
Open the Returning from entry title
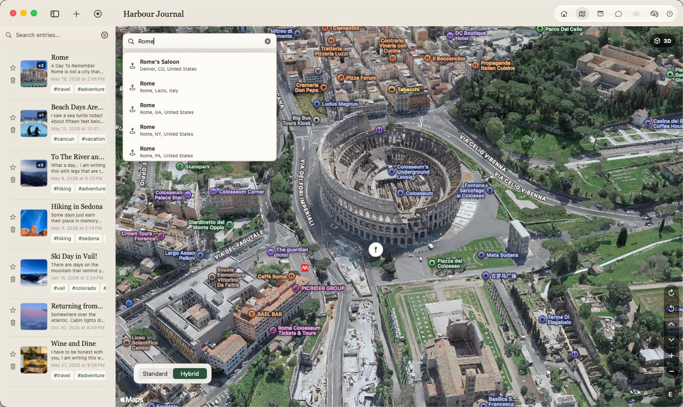pos(77,306)
